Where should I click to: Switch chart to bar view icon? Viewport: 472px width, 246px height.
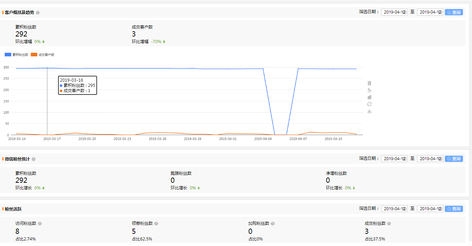[369, 97]
